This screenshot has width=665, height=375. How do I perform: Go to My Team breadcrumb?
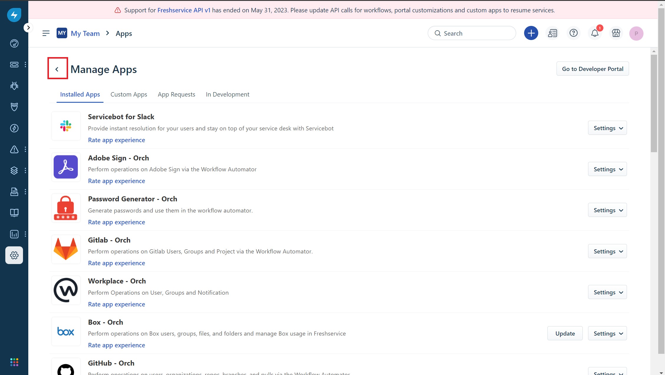(x=85, y=34)
